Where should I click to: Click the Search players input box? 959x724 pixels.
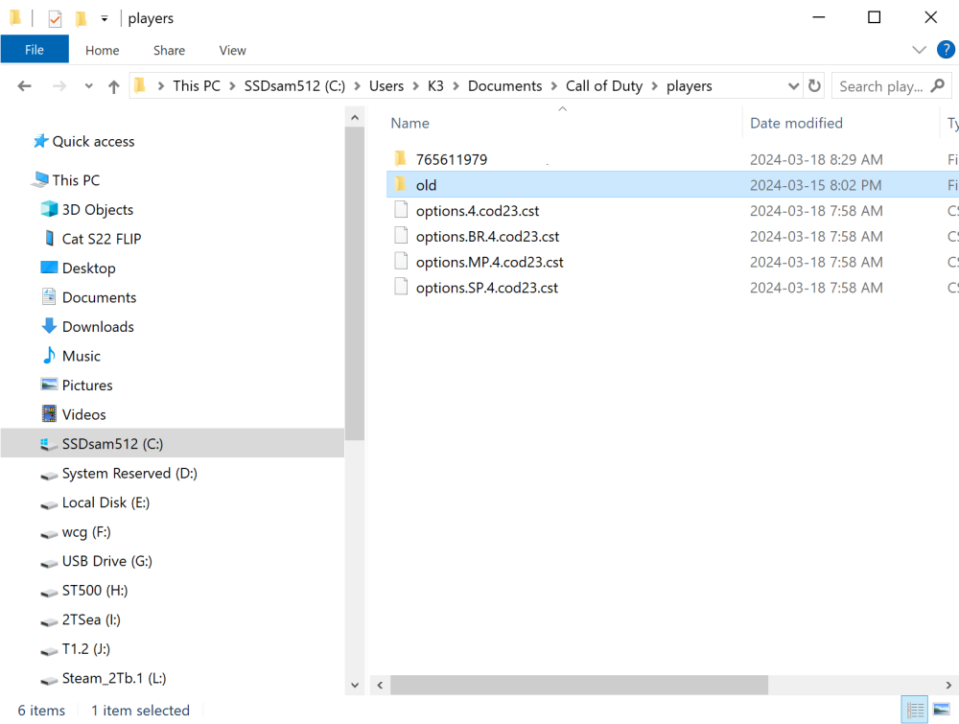click(882, 86)
